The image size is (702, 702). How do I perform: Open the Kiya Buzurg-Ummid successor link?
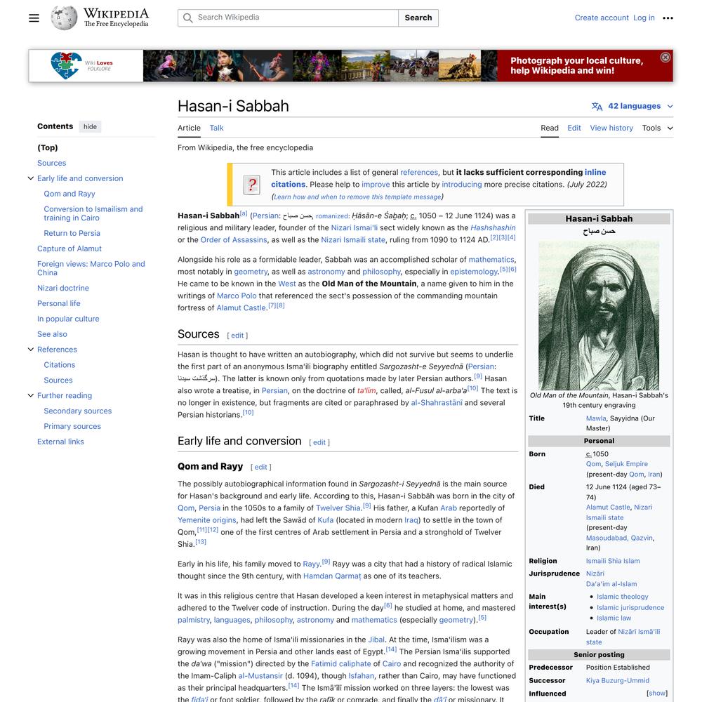coord(618,680)
